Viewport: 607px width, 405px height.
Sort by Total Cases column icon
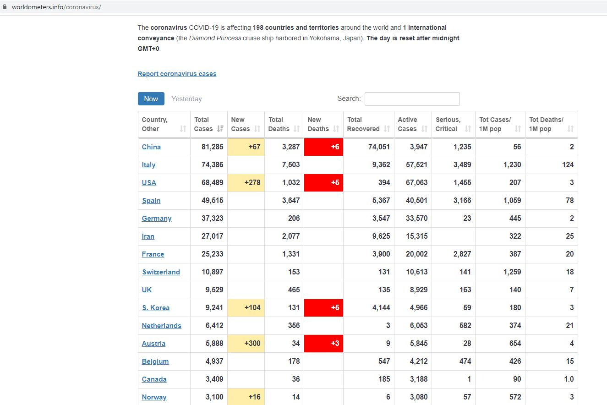pos(220,129)
